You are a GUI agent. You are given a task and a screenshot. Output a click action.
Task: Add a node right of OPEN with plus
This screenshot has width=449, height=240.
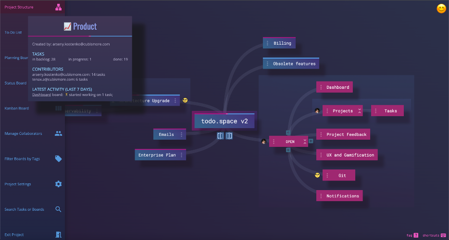311,141
